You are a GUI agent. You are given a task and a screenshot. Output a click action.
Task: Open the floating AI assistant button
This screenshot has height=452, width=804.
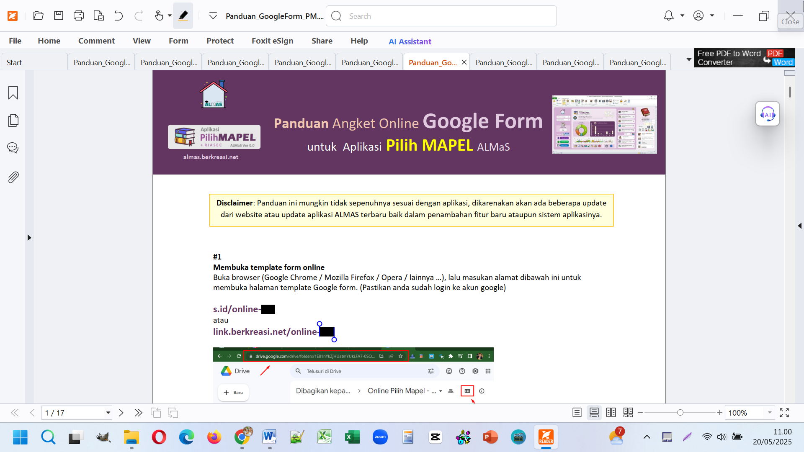[x=767, y=114]
